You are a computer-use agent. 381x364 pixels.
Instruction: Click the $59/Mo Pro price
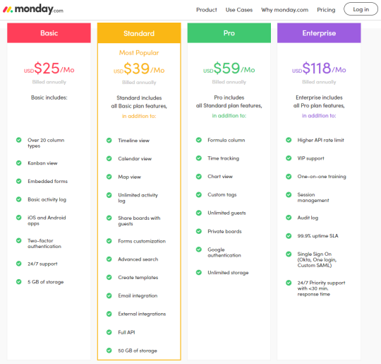[x=229, y=69]
